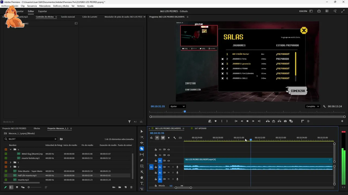The width and height of the screenshot is (348, 195).
Task: Expand the folder named v
Action: coord(11,167)
